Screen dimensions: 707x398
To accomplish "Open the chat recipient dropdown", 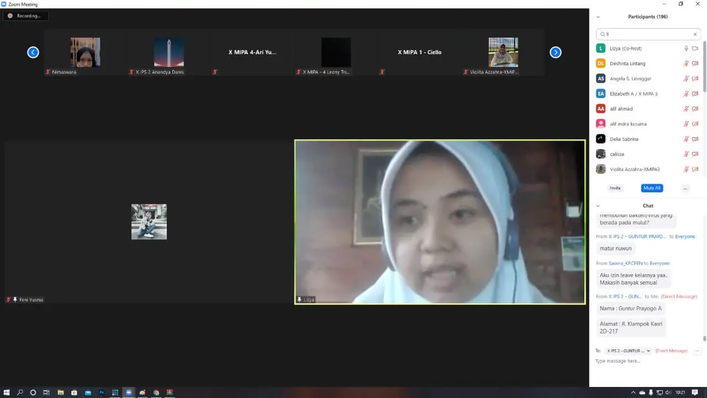I will tap(629, 351).
